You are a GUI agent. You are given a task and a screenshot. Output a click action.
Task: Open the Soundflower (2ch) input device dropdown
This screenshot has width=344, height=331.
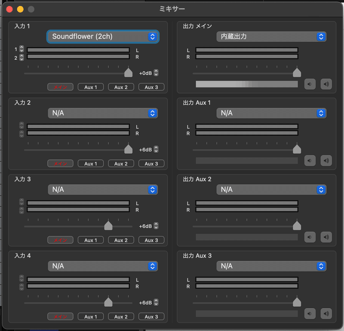103,37
